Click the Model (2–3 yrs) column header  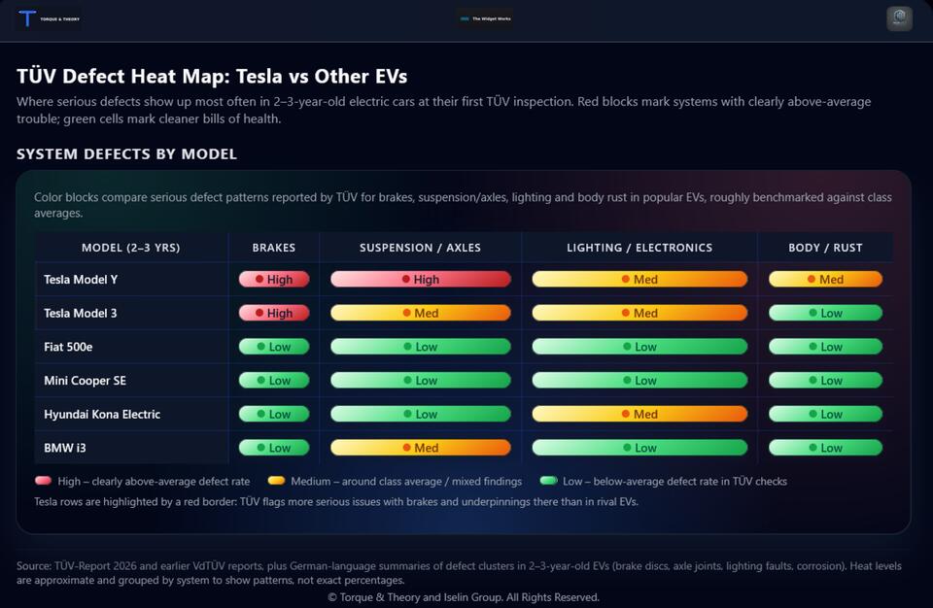pyautogui.click(x=130, y=248)
